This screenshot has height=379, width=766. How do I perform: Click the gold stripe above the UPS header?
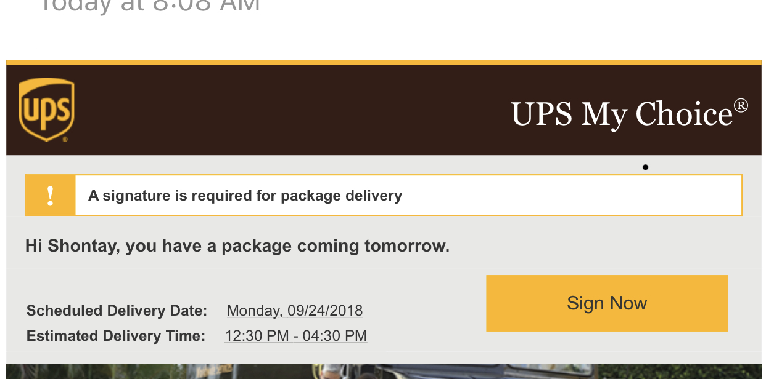coord(382,62)
